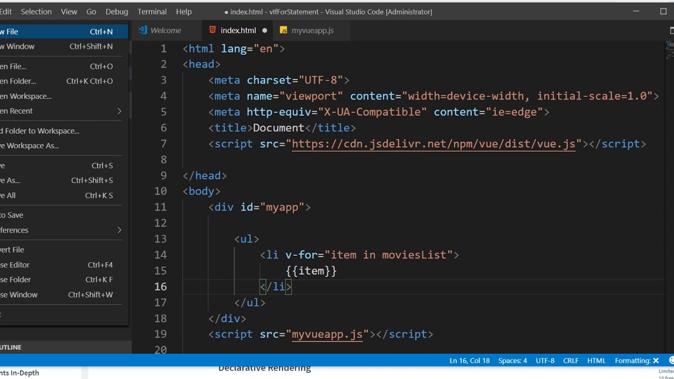
Task: Click the Formatting status item
Action: [637, 361]
